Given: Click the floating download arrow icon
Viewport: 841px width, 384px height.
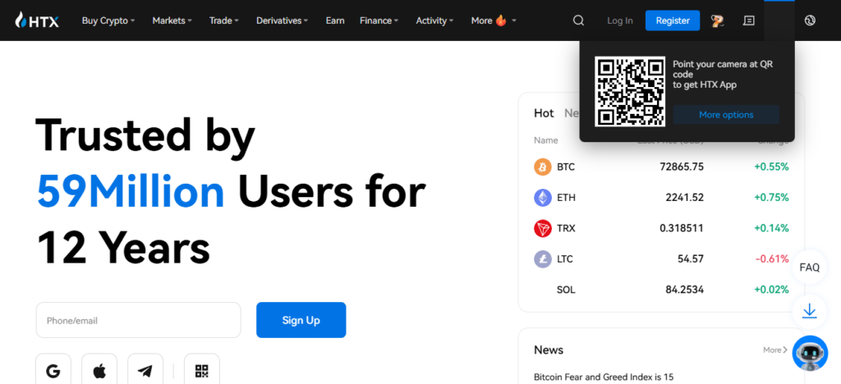Looking at the screenshot, I should (x=809, y=311).
